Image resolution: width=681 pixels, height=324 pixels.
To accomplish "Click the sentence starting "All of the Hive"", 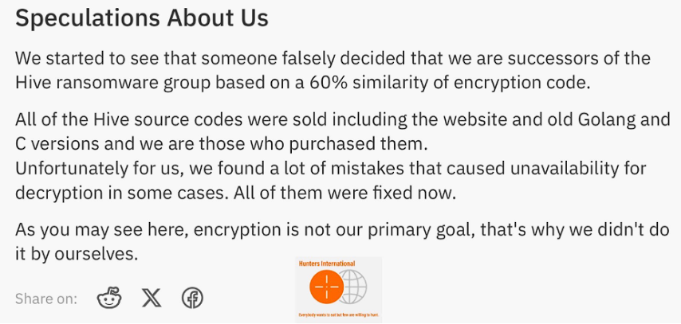I will pos(333,132).
